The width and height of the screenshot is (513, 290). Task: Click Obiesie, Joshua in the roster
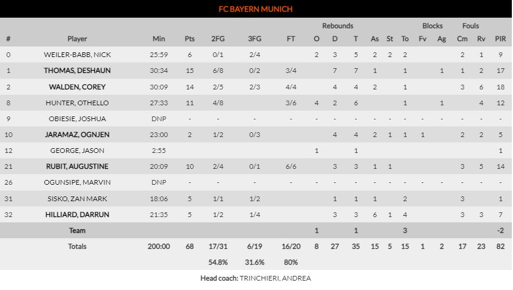77,119
